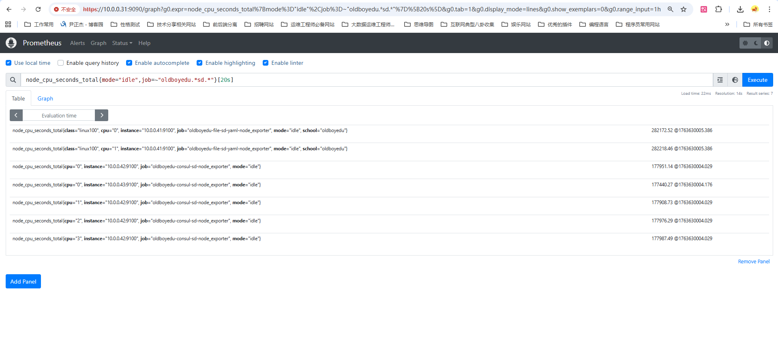
Task: Enable query history checkbox
Action: (x=61, y=63)
